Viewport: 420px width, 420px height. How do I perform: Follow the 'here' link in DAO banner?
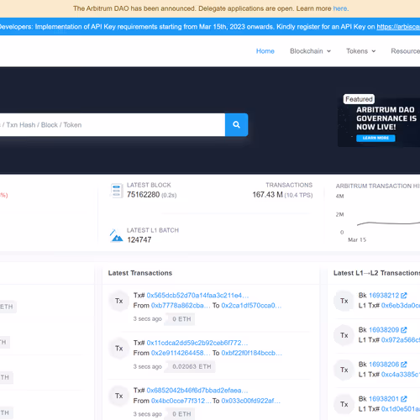(x=340, y=8)
